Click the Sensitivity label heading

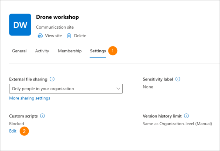[158, 79]
